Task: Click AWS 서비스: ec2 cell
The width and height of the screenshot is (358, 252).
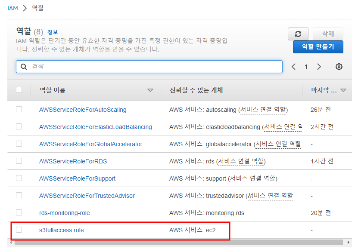Action: pyautogui.click(x=192, y=230)
